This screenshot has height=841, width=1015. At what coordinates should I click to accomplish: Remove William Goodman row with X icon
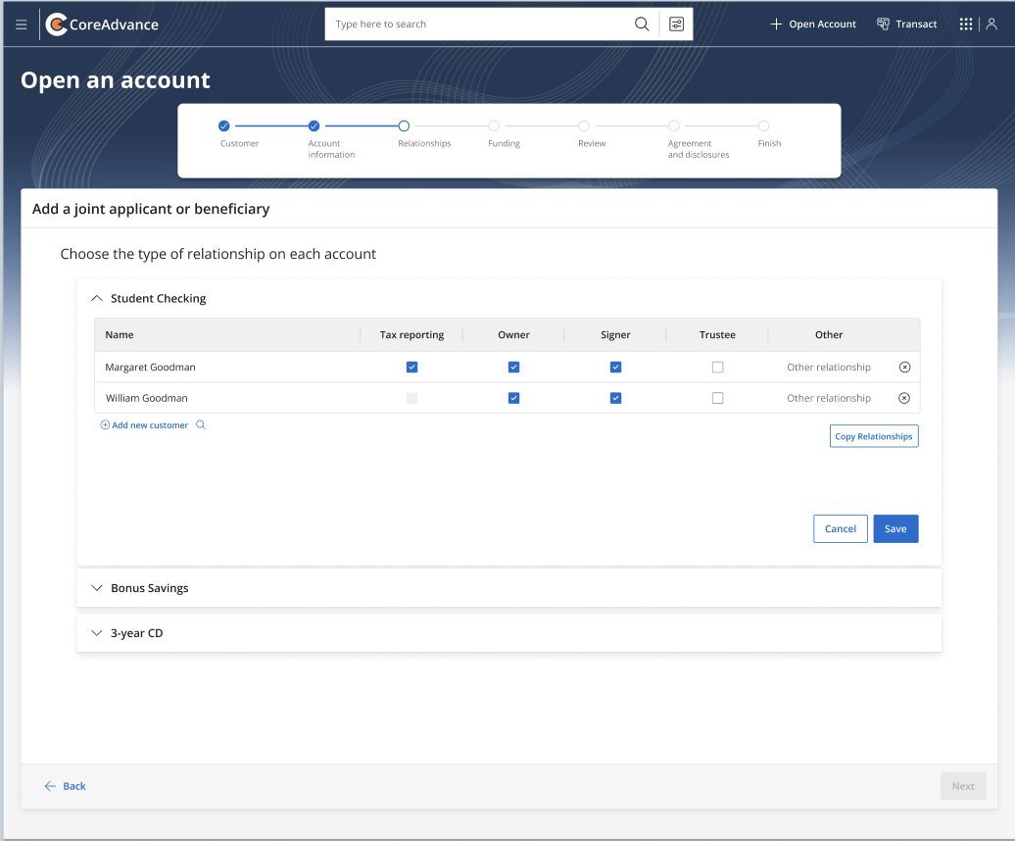[x=904, y=398]
